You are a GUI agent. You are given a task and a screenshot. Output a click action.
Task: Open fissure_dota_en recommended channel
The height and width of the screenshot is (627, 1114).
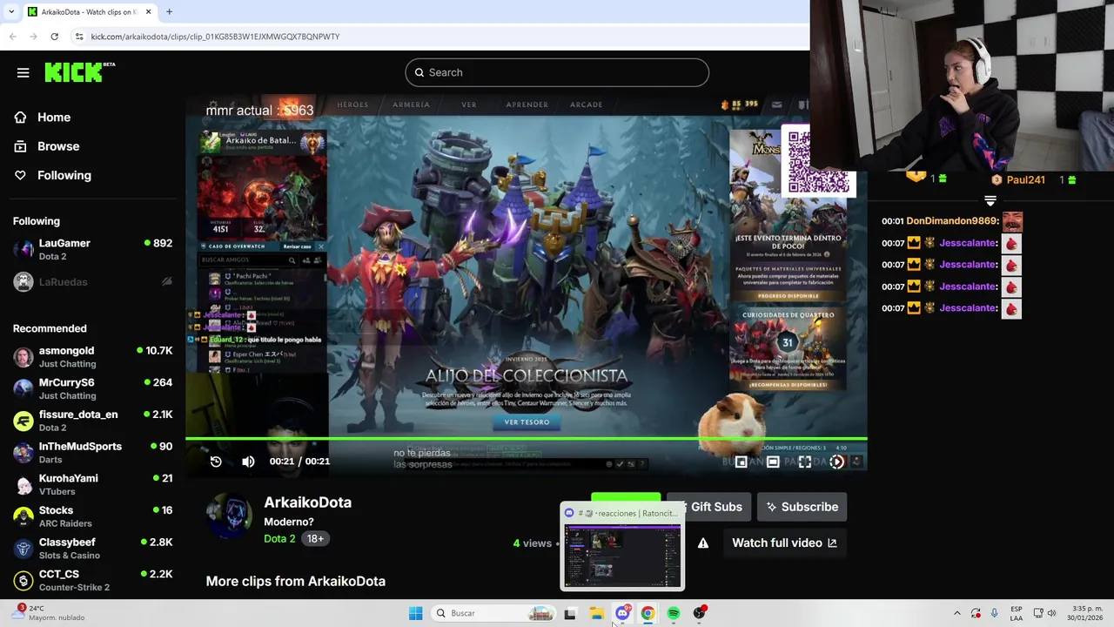pos(92,421)
